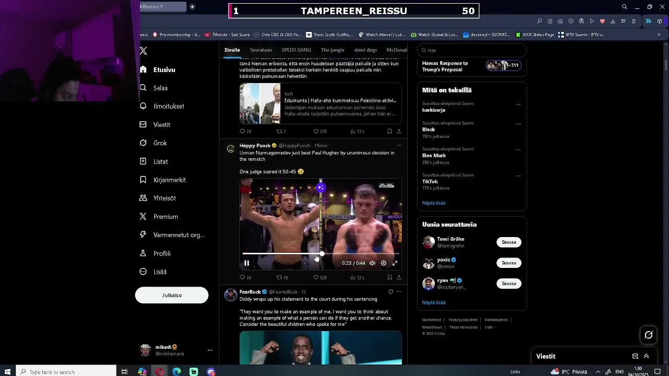Open Grok from the sidebar
This screenshot has width=669, height=376.
tap(154, 143)
